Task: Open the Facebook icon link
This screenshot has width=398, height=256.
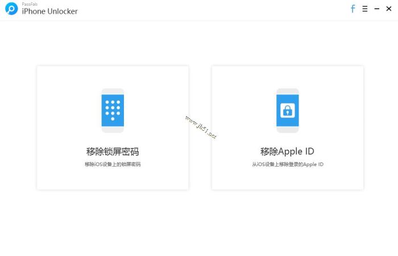Action: 353,9
